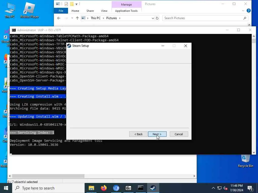Click the 'Servicing Index: 1' console line

click(x=32, y=133)
